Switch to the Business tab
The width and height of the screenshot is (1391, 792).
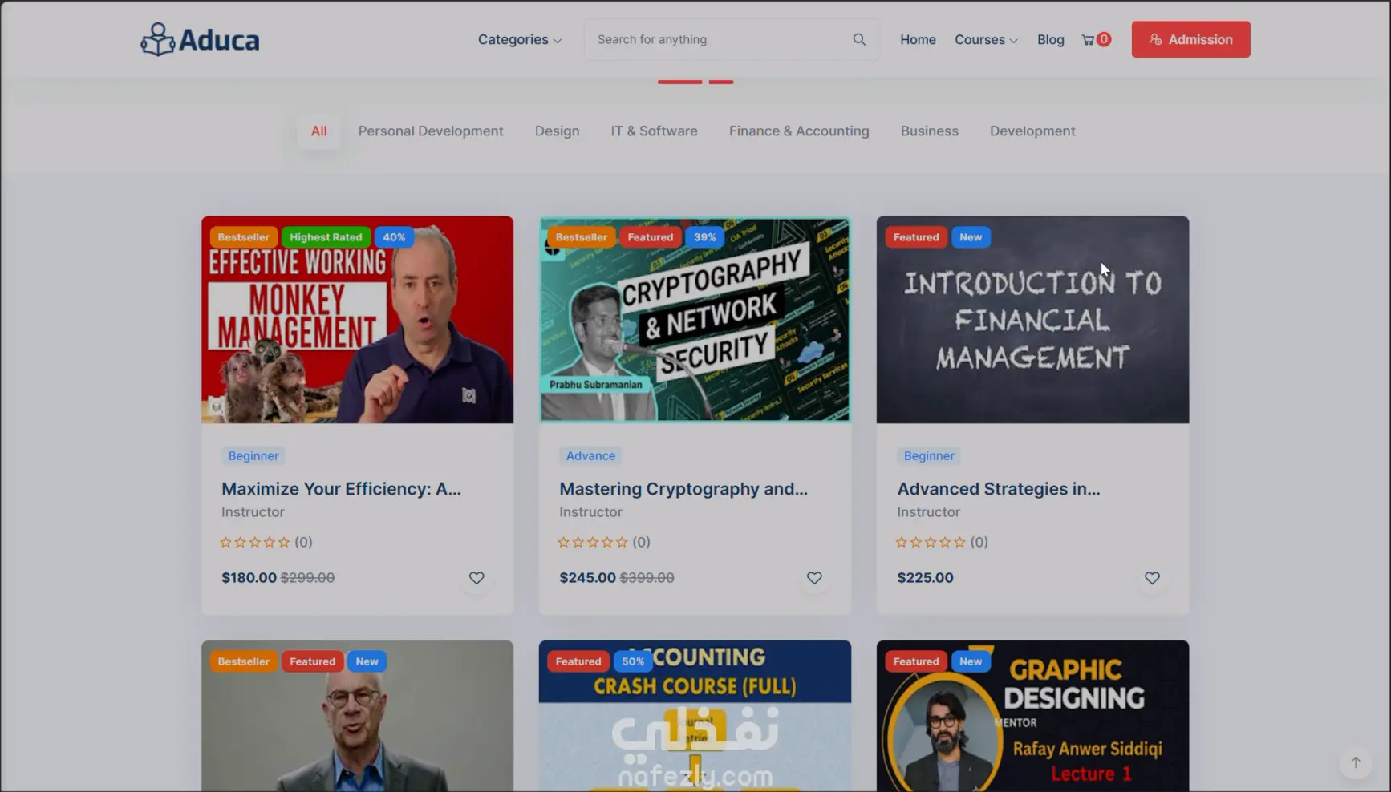tap(930, 131)
